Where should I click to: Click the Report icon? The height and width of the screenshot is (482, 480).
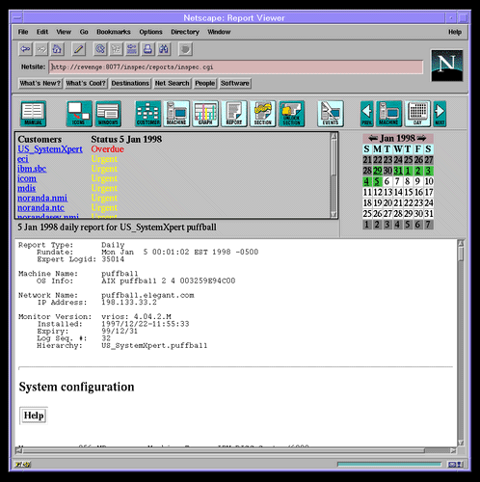pyautogui.click(x=234, y=114)
